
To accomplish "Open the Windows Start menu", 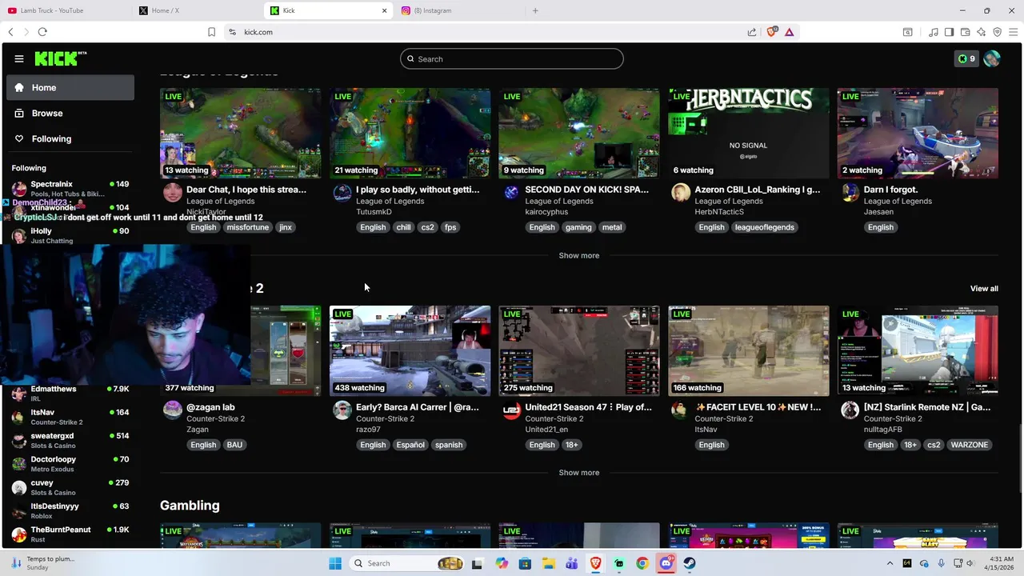I will [x=334, y=563].
